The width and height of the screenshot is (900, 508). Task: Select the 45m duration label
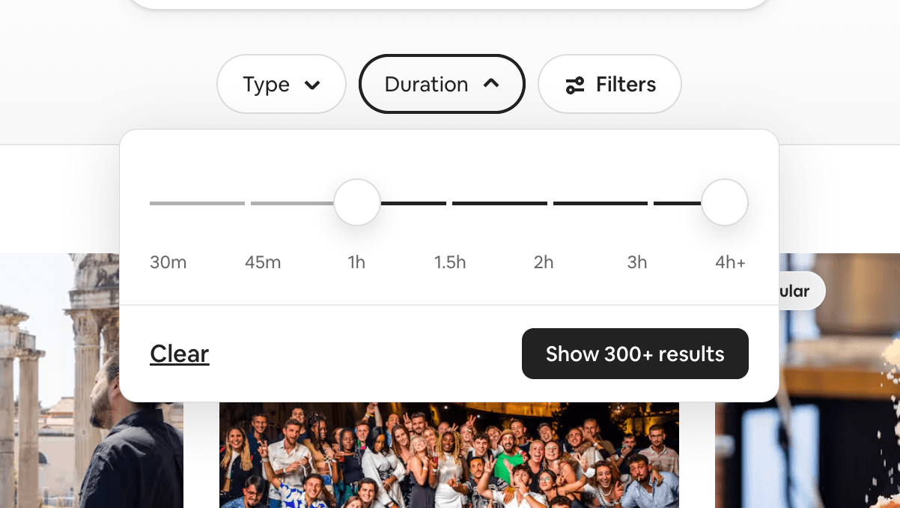click(263, 262)
